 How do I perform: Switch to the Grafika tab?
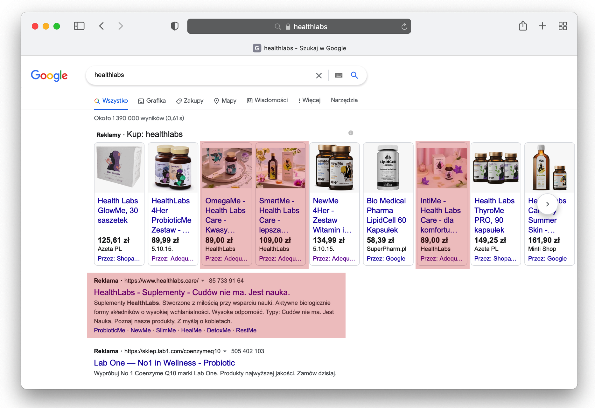152,101
